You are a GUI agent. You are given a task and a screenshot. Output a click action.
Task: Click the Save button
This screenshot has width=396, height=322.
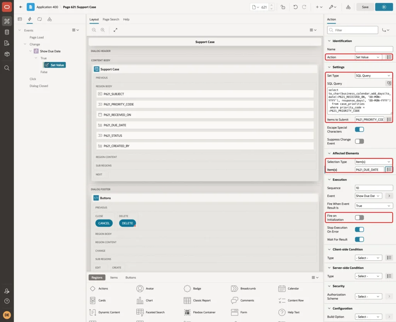point(365,7)
